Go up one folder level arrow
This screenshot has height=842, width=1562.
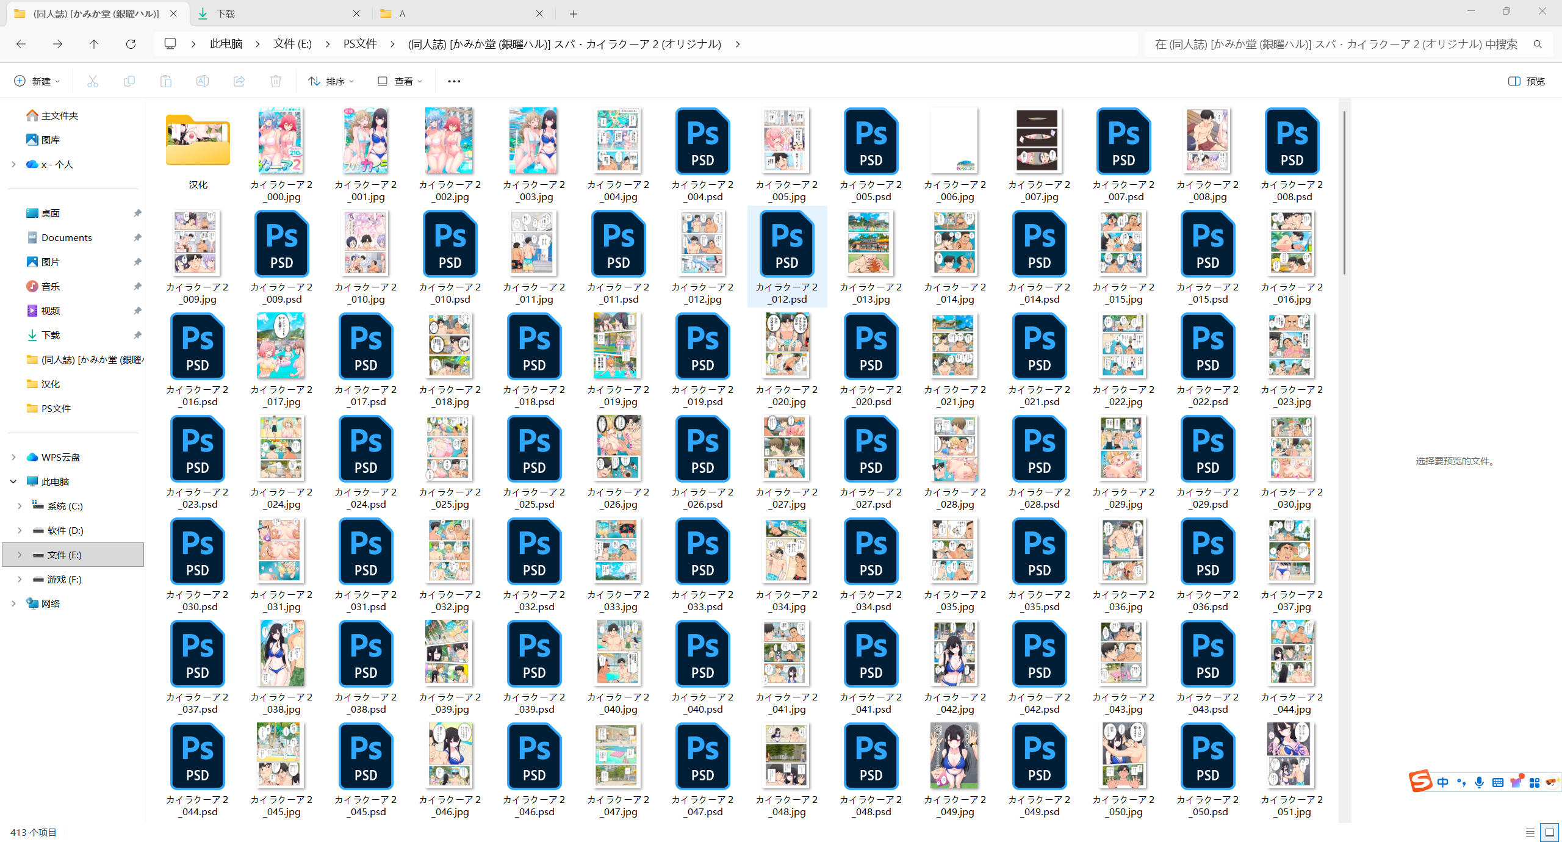coord(94,44)
